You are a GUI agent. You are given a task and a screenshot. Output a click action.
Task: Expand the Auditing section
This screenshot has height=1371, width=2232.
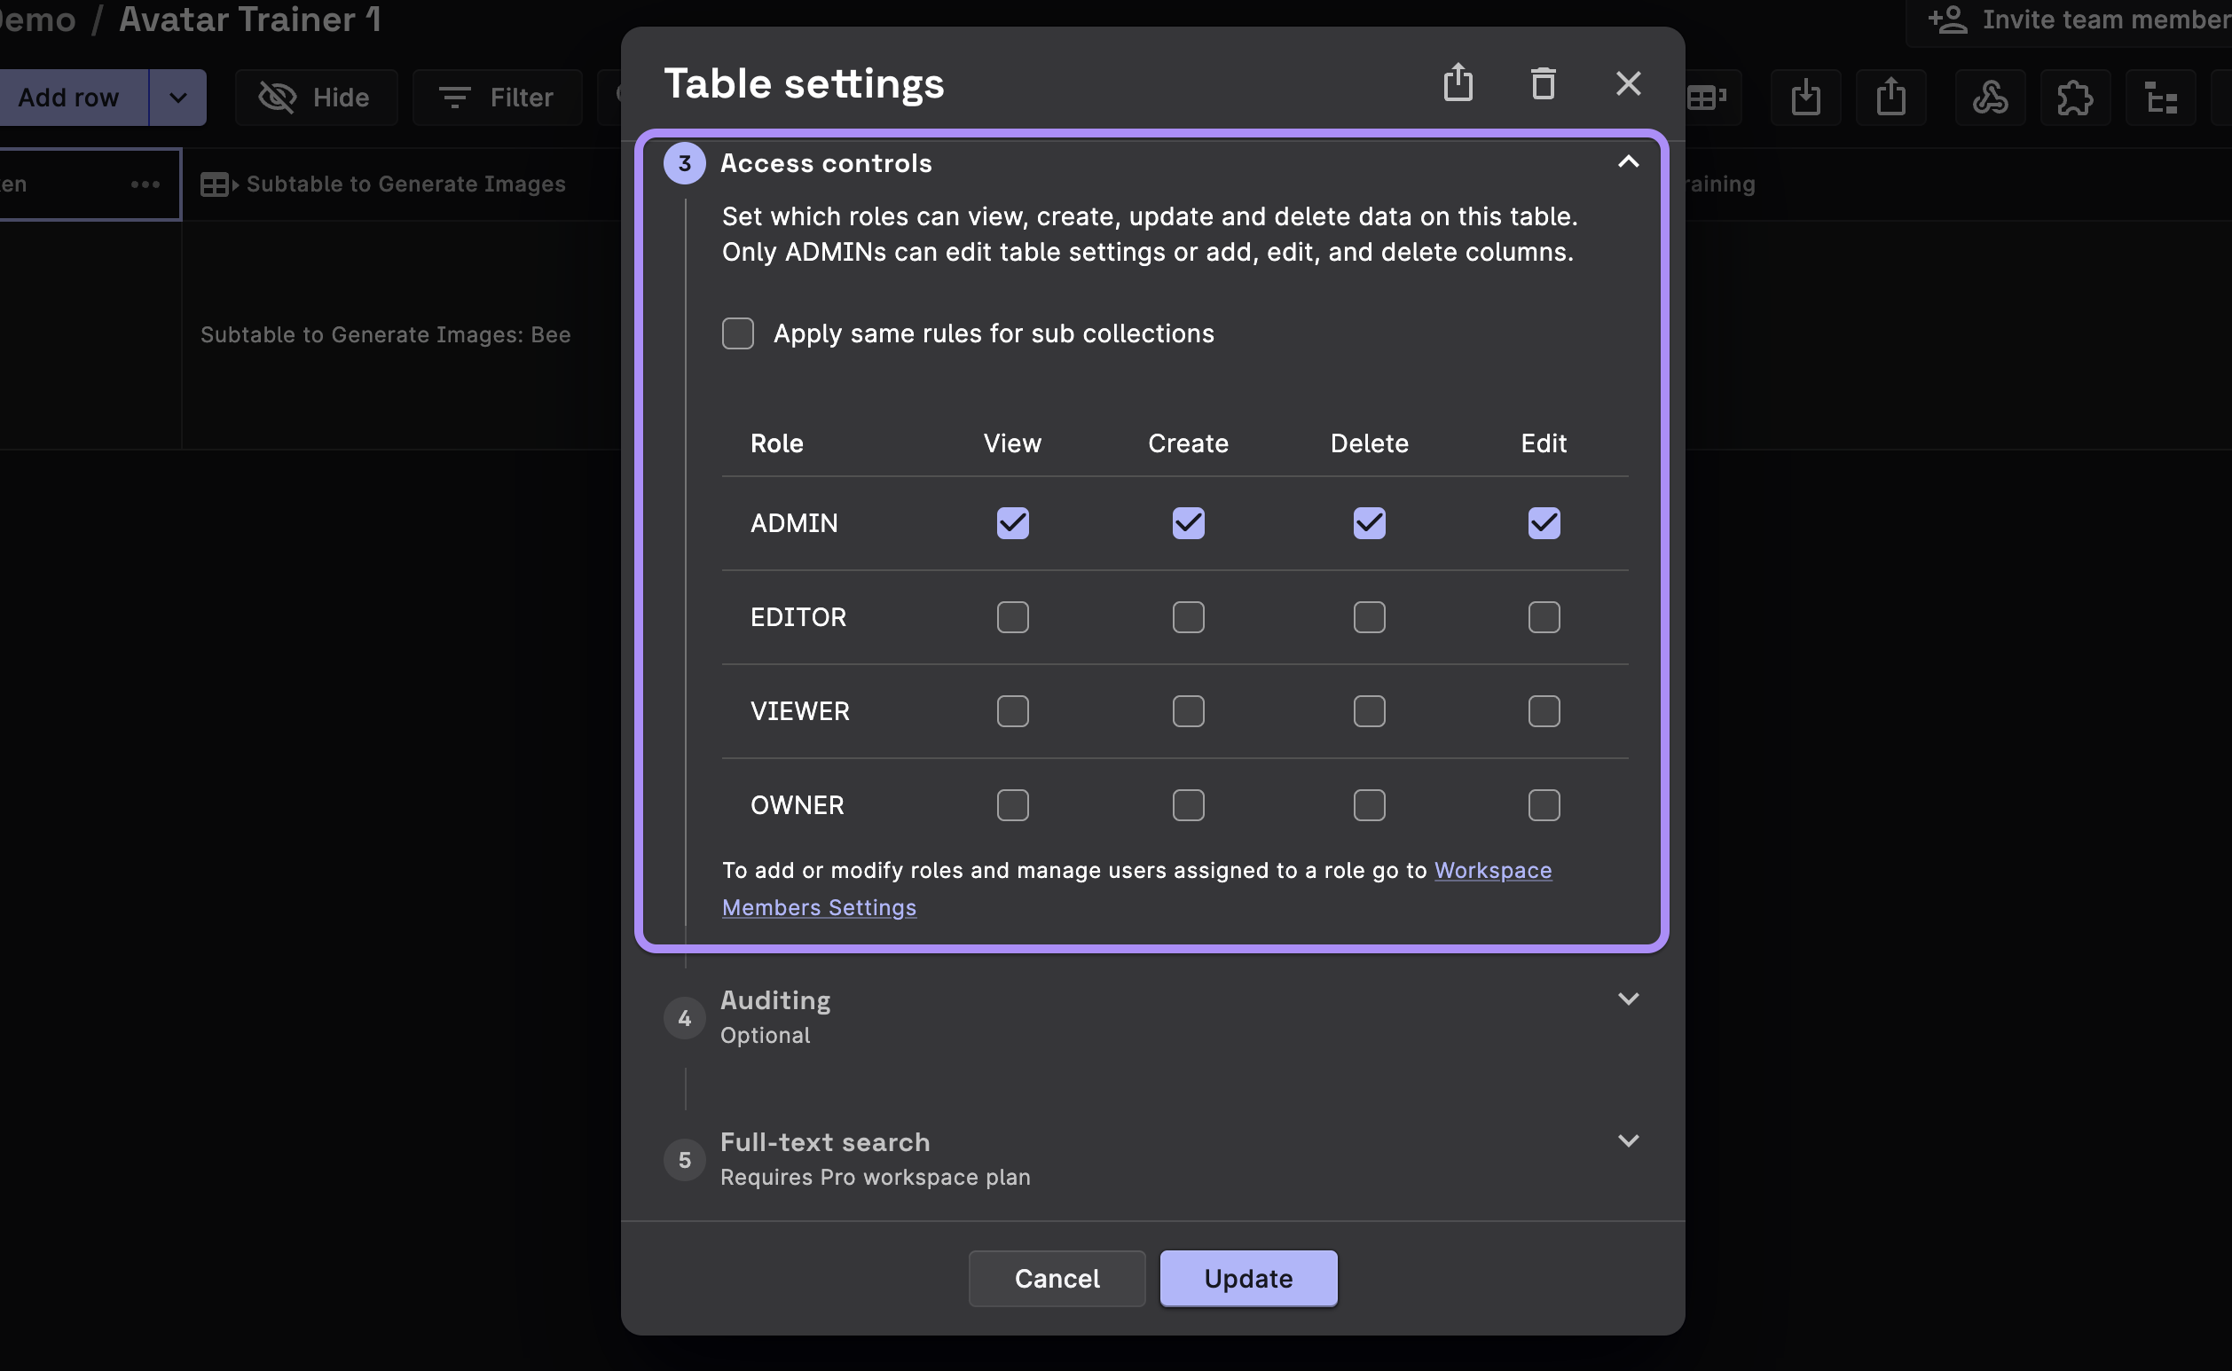pos(1628,999)
